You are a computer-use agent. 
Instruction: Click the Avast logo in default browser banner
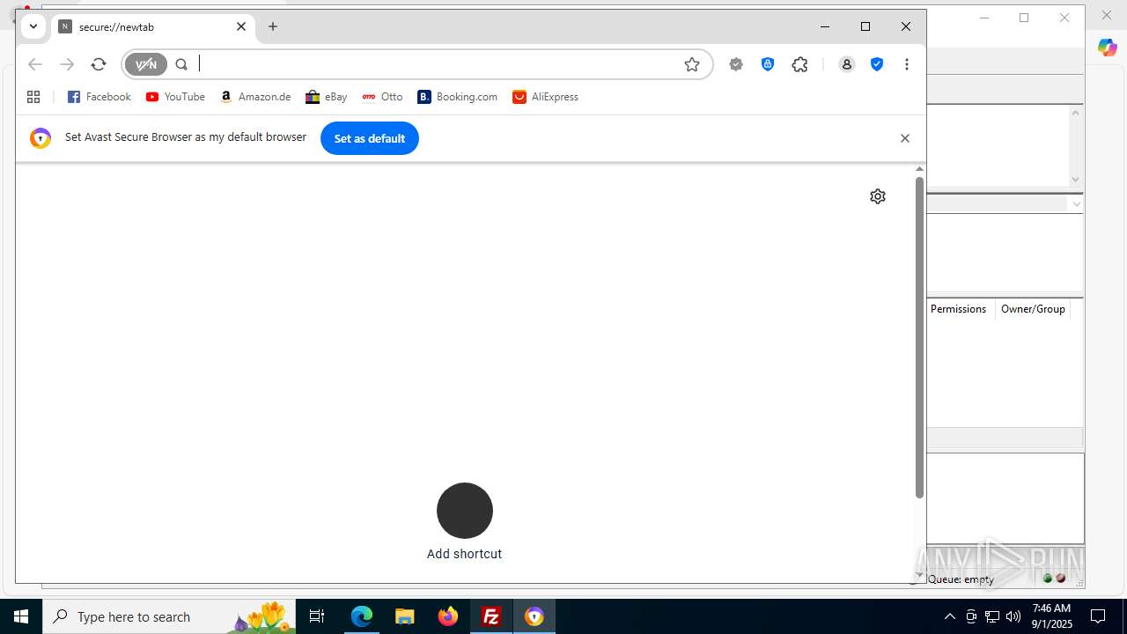tap(41, 138)
